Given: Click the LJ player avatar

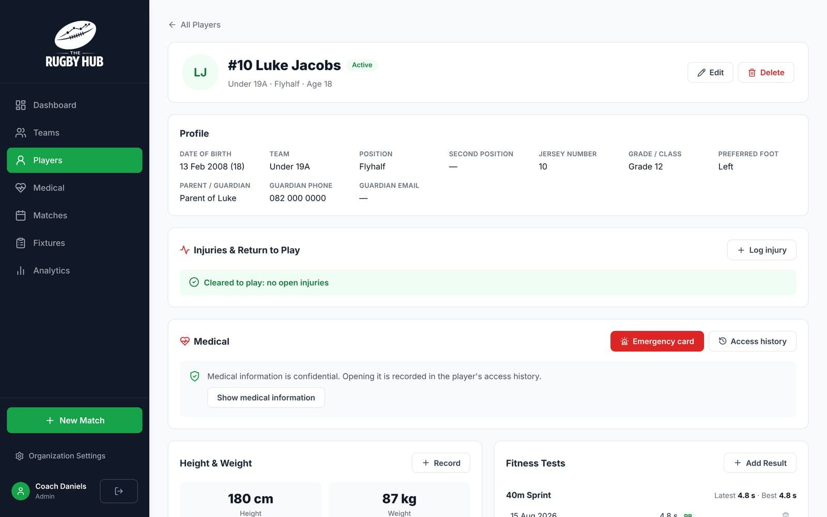Looking at the screenshot, I should [x=201, y=72].
